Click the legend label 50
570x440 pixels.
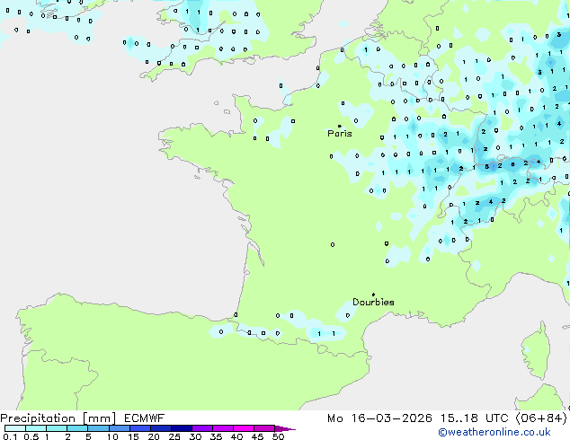(278, 436)
